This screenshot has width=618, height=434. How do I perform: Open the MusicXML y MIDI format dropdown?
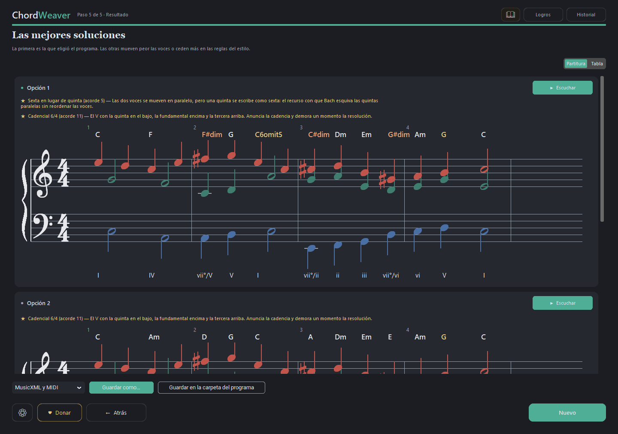tap(48, 388)
